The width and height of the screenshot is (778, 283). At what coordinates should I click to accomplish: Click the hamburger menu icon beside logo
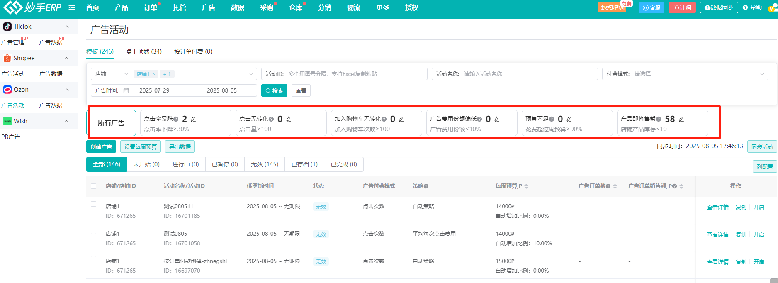72,7
